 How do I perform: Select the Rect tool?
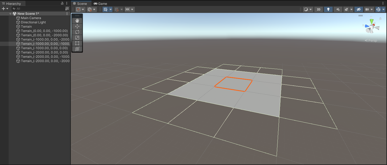tap(77, 43)
